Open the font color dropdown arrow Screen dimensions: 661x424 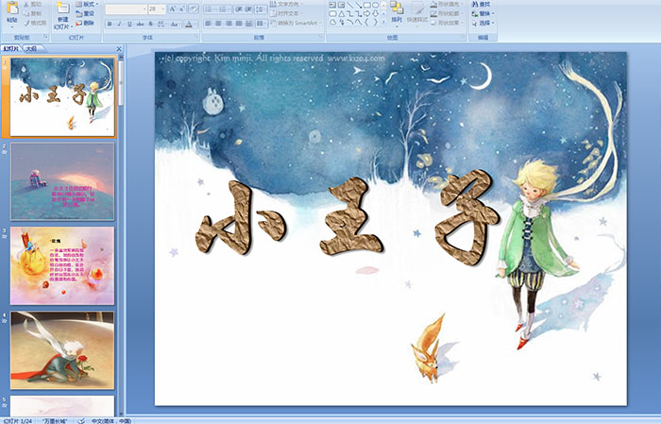(x=195, y=24)
